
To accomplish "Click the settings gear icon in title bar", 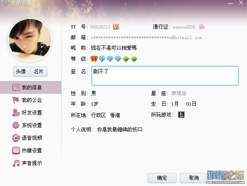I will (5, 3).
